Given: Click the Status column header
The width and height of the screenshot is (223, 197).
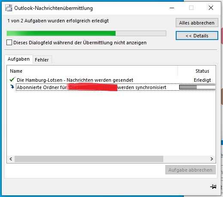Looking at the screenshot, I should 196,71.
